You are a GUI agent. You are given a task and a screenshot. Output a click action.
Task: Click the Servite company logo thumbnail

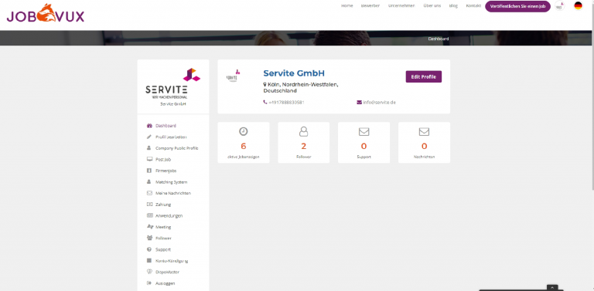click(x=232, y=76)
